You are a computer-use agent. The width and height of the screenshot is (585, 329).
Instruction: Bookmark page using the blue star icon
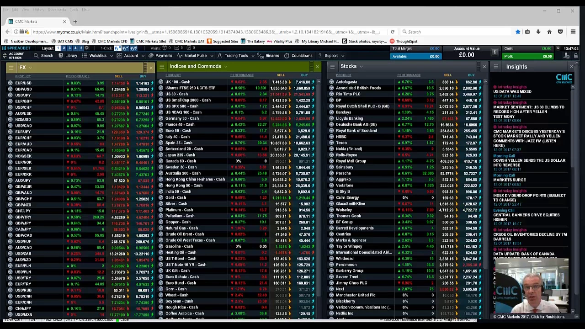tap(518, 32)
